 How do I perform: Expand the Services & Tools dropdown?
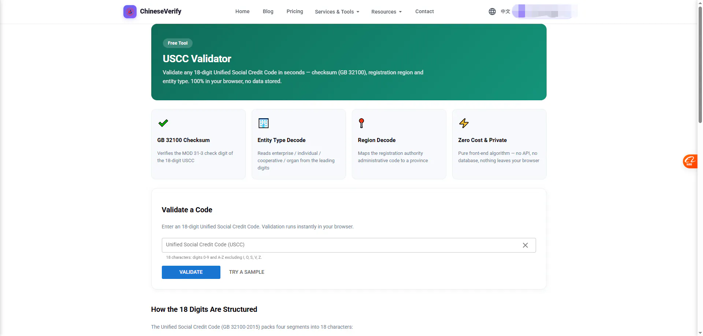pyautogui.click(x=337, y=12)
